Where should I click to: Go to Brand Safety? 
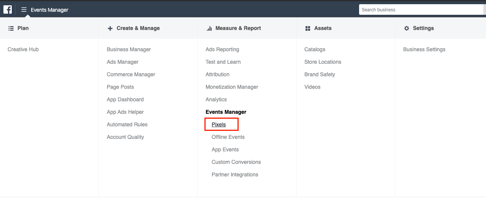point(320,74)
